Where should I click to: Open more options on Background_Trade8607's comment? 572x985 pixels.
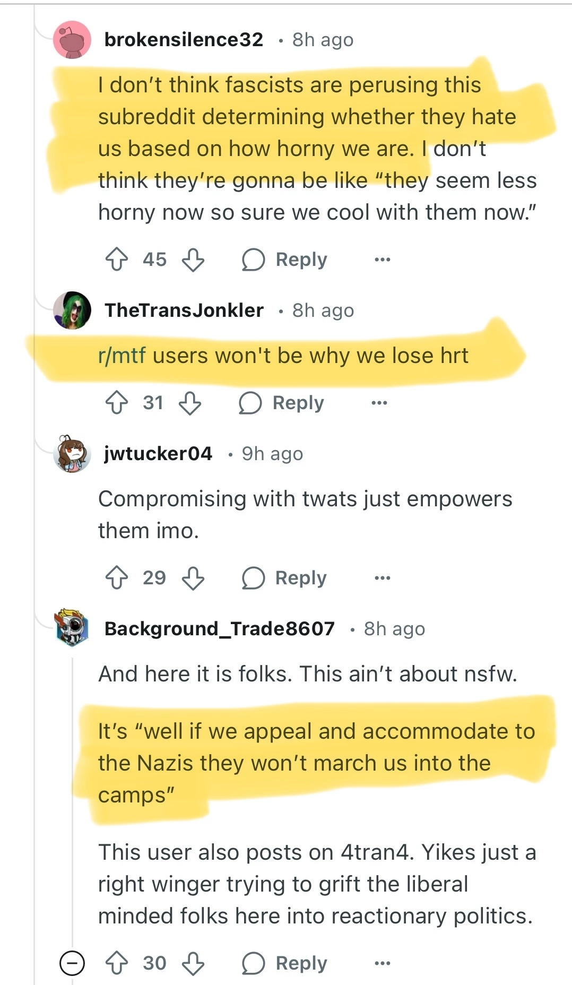click(382, 963)
